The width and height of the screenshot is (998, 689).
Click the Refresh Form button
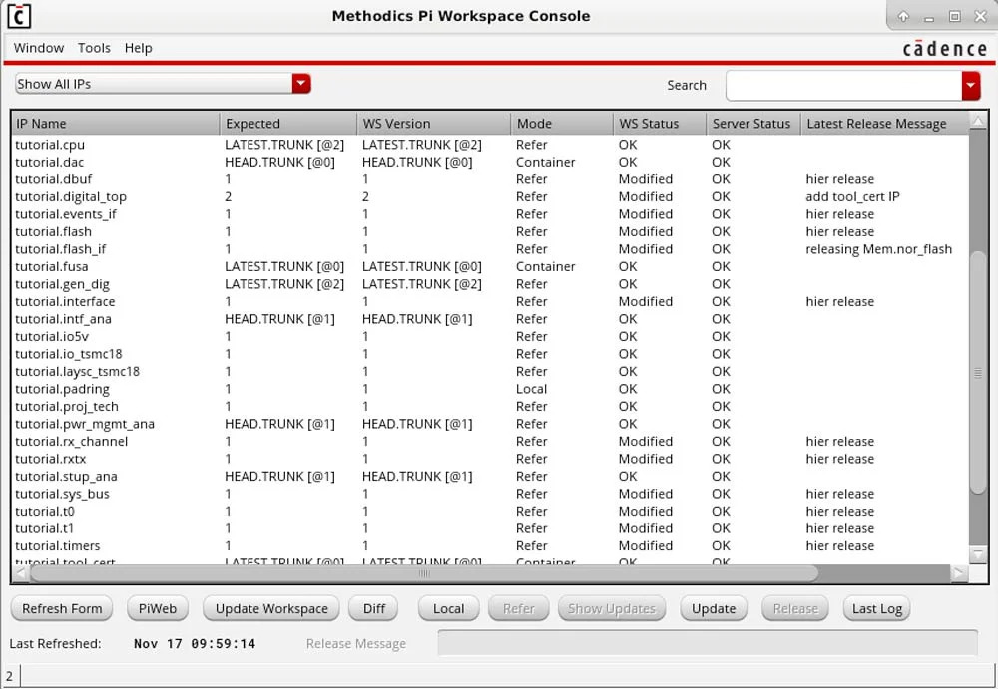pos(61,608)
